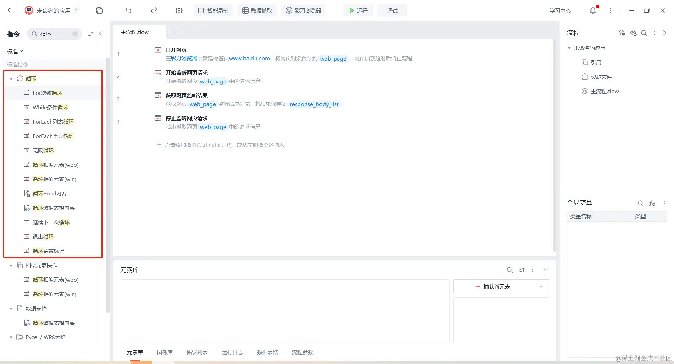Search global variables

[641, 203]
